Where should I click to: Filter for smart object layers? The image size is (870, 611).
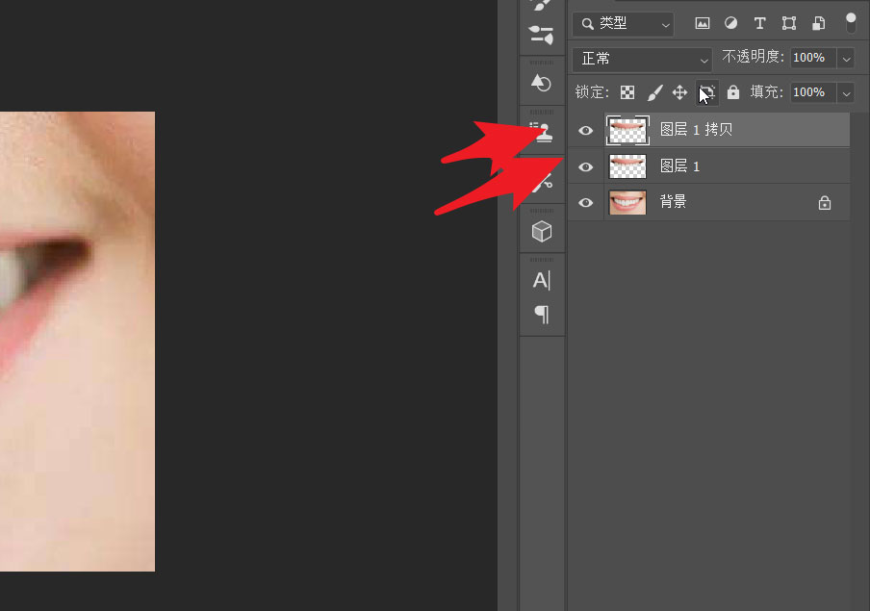(818, 23)
